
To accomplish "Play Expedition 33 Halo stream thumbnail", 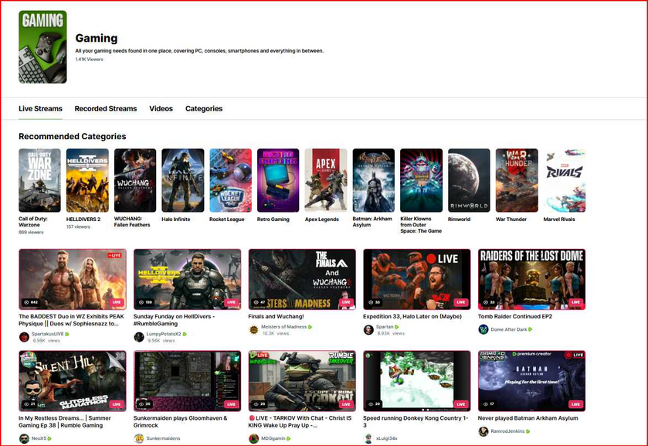I will [x=417, y=279].
